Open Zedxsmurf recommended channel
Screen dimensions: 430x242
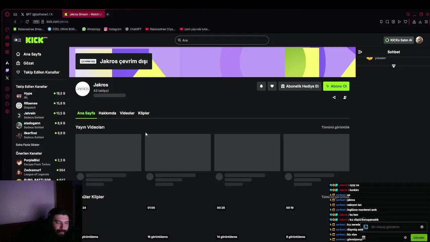[x=40, y=172]
